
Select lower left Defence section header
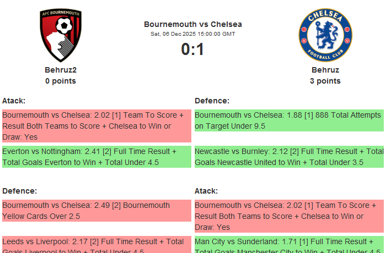coord(19,191)
